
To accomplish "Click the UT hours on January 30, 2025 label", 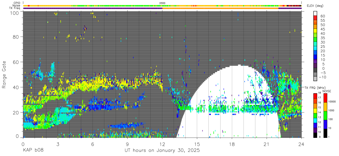I will point(162,150).
